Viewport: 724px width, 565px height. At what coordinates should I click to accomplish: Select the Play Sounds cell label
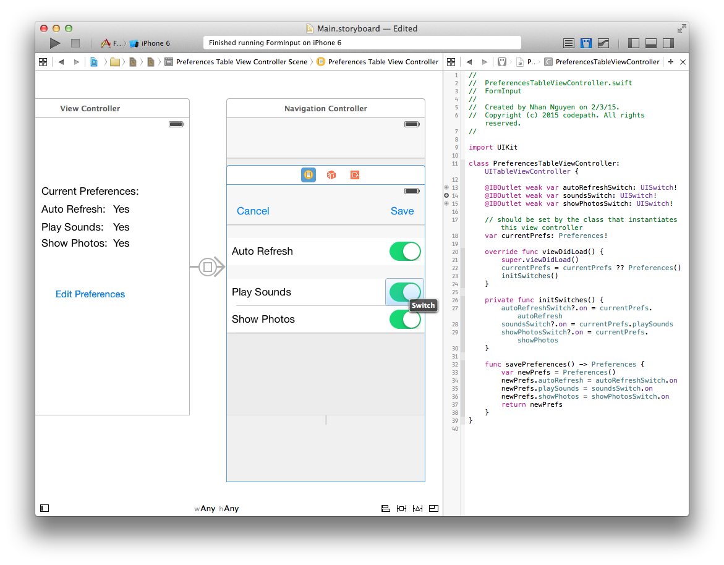pyautogui.click(x=262, y=292)
